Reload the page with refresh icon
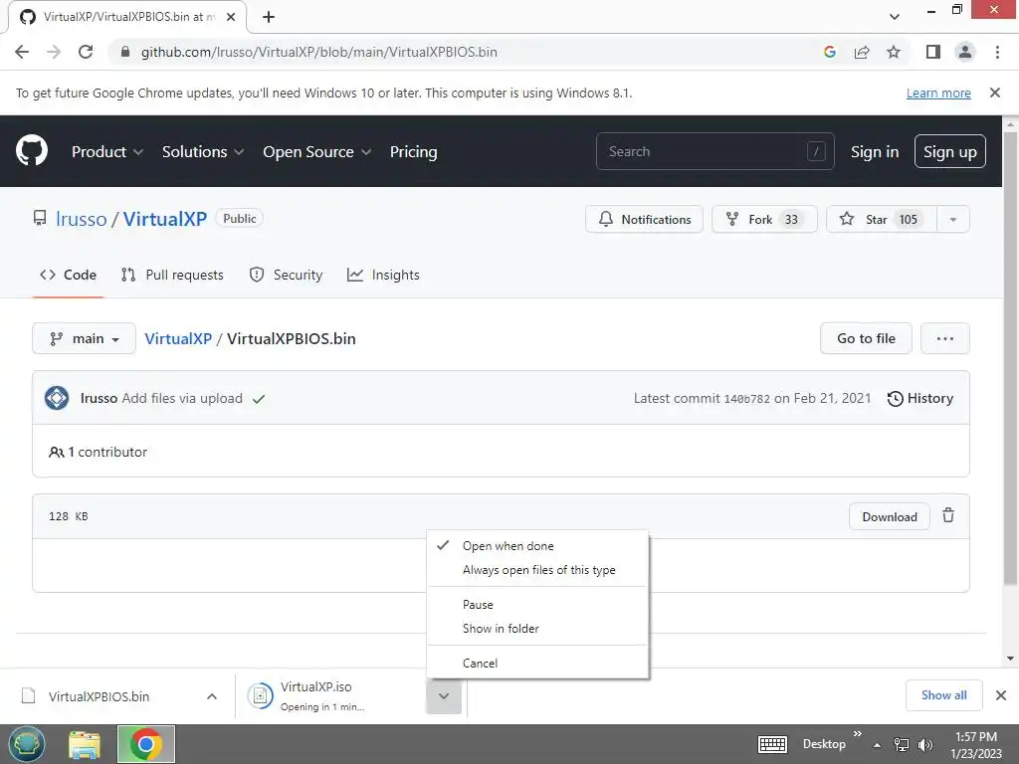Screen dimensions: 1019x764 pyautogui.click(x=86, y=52)
